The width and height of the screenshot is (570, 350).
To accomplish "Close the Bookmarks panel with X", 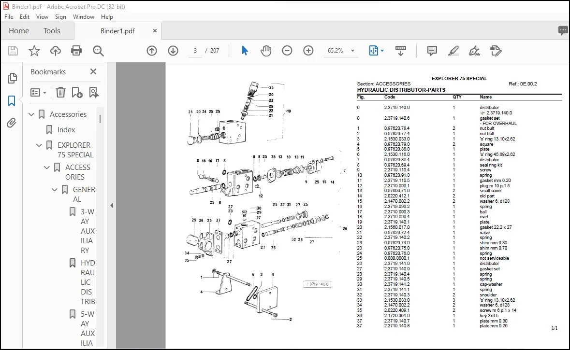I will [93, 71].
